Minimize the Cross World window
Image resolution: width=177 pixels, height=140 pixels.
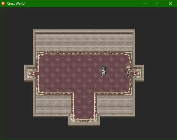coord(145,4)
